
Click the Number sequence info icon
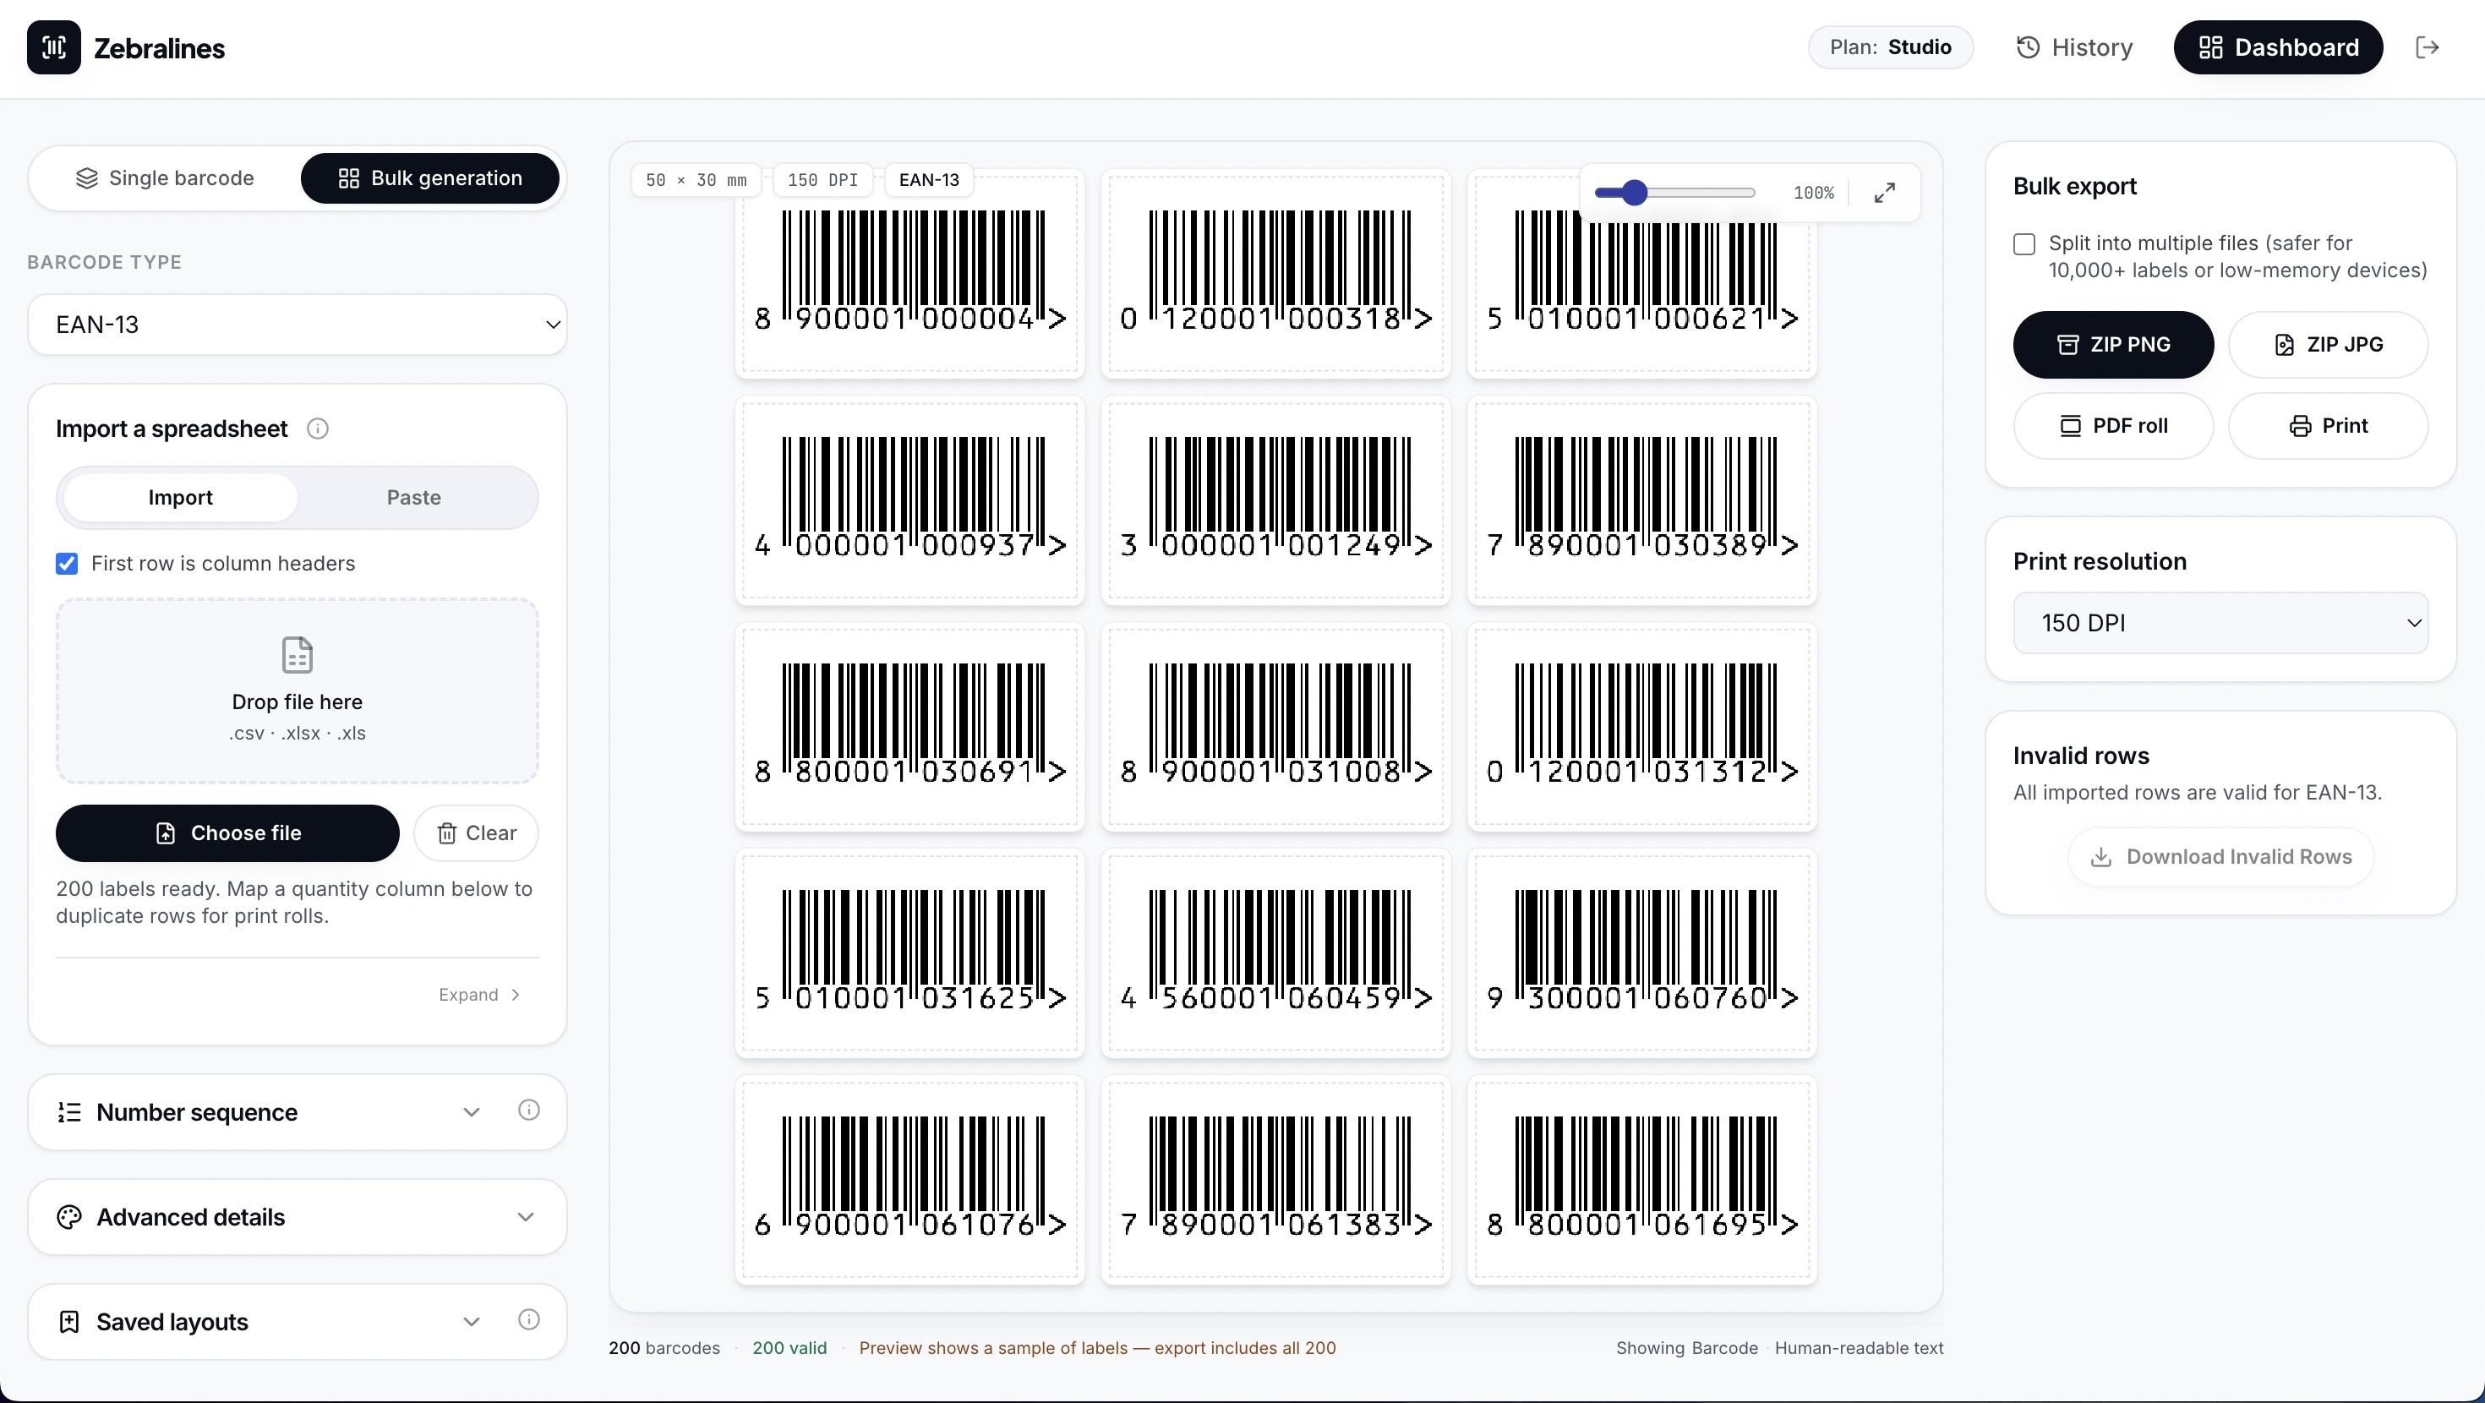528,1110
